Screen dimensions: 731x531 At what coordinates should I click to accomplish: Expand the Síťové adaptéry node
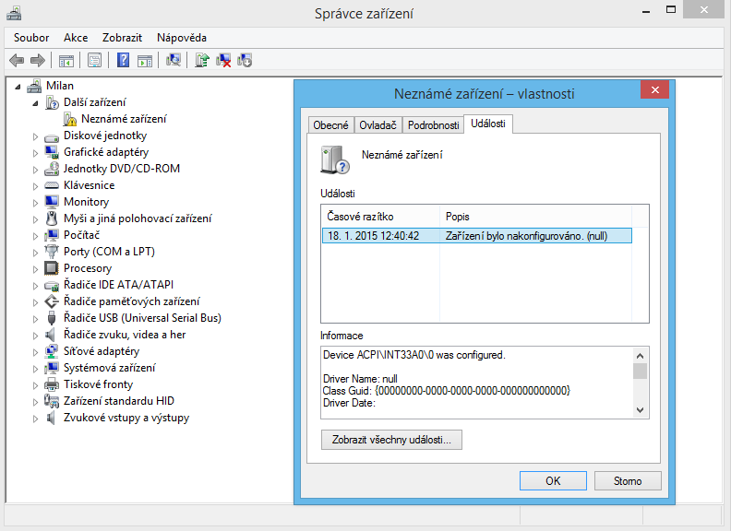(x=37, y=352)
